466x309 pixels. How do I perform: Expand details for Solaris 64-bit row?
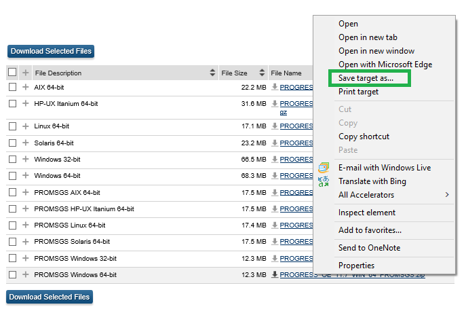[x=26, y=143]
